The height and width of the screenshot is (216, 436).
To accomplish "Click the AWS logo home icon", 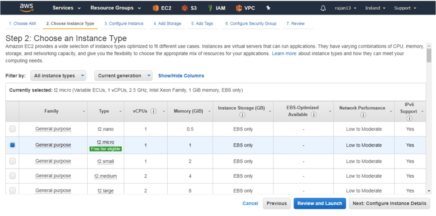I will [x=27, y=8].
